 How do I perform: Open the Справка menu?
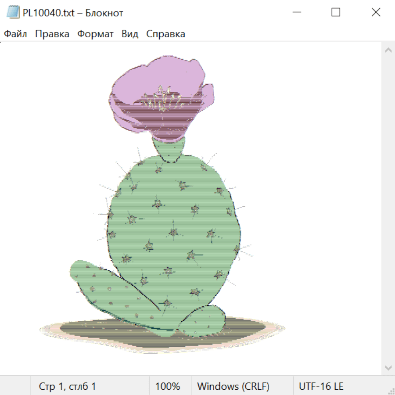(165, 34)
